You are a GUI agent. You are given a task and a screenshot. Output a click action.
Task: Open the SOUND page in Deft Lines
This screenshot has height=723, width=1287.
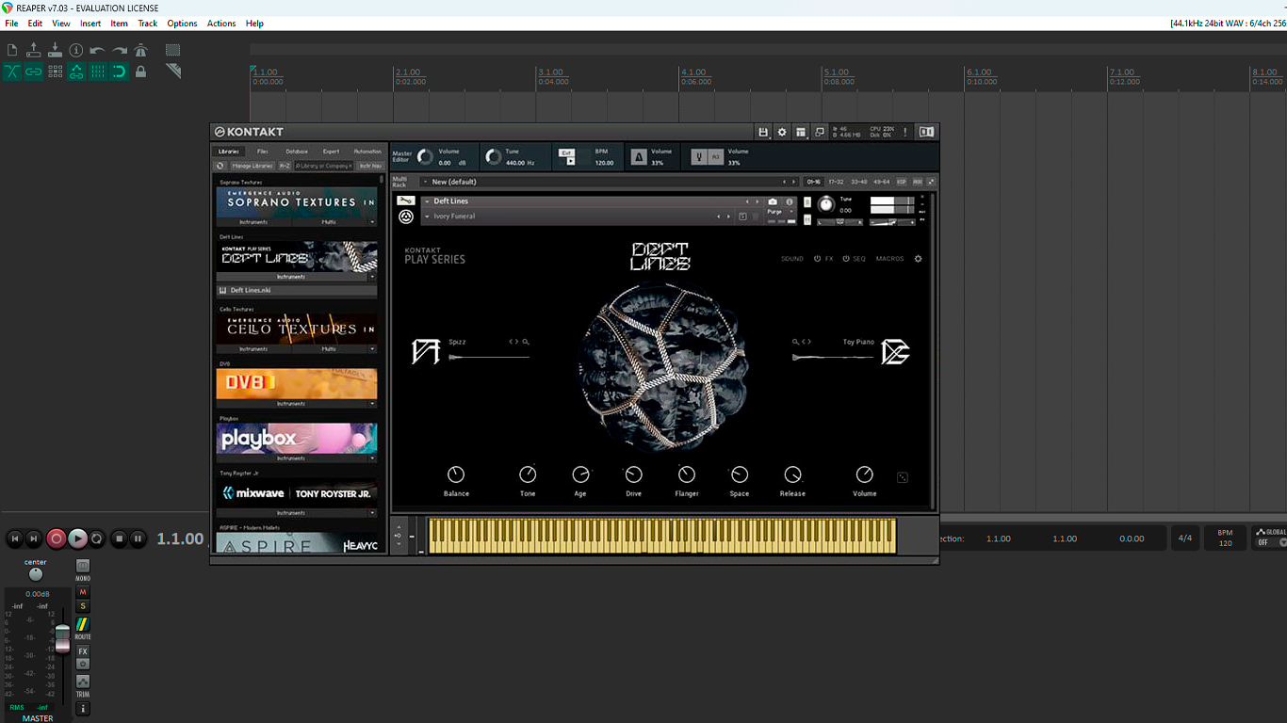tap(792, 259)
